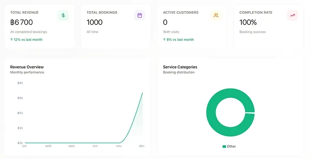Click the 8% vs last month indicator
Screen dimensions: 311x159
click(178, 40)
